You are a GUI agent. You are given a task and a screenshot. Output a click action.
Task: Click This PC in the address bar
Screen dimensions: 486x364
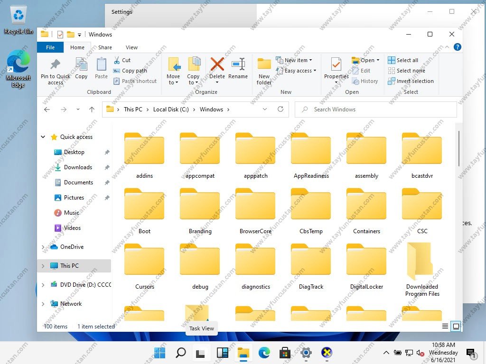(x=133, y=109)
